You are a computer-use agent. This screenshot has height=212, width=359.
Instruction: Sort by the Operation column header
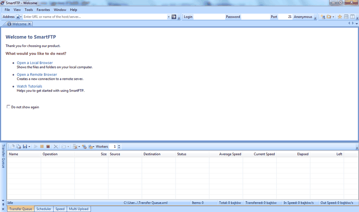pyautogui.click(x=58, y=154)
